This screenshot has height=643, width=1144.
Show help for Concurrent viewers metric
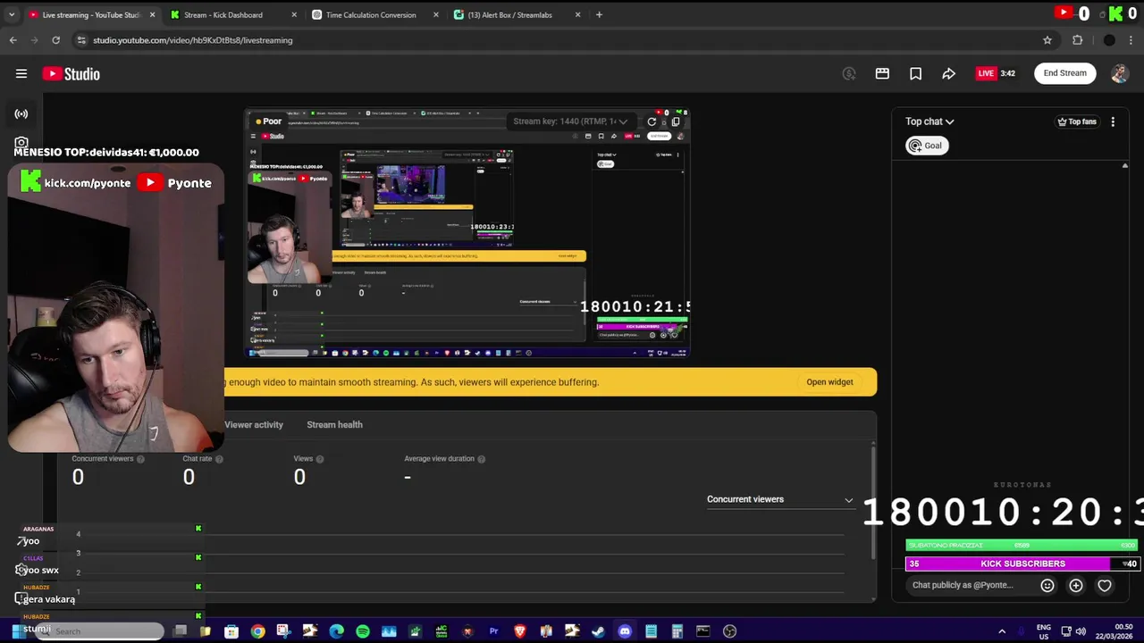click(140, 459)
